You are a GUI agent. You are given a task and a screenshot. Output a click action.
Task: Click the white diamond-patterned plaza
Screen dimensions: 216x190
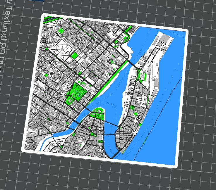tap(62, 47)
